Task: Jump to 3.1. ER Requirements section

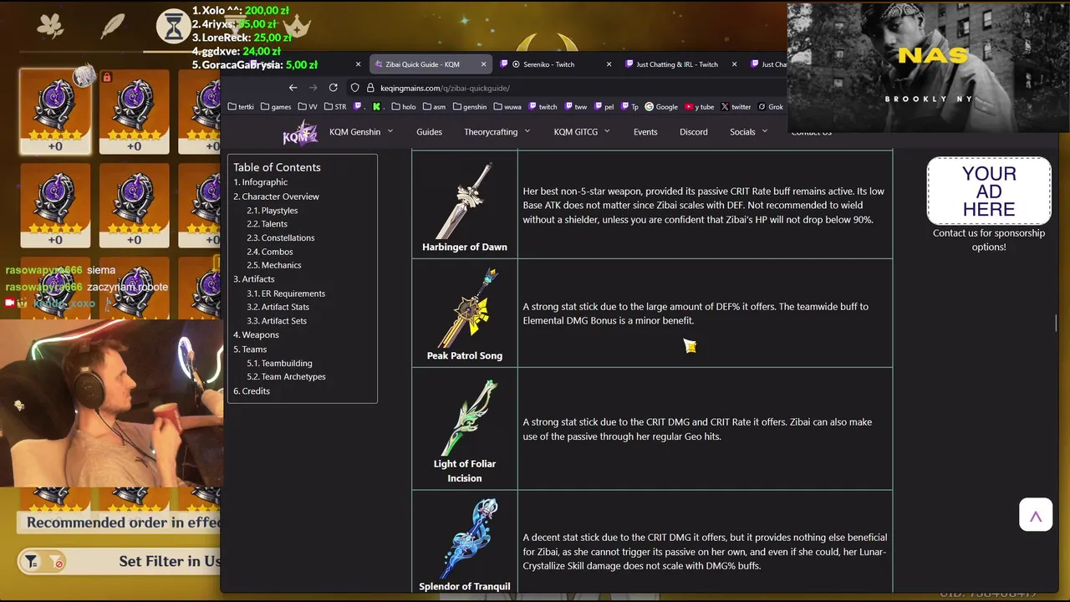Action: point(286,293)
